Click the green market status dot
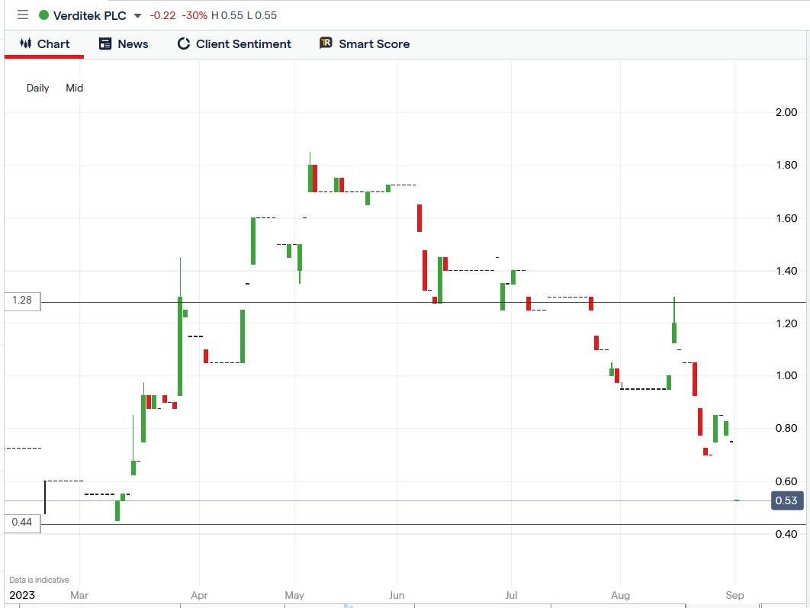The image size is (810, 608). 44,15
